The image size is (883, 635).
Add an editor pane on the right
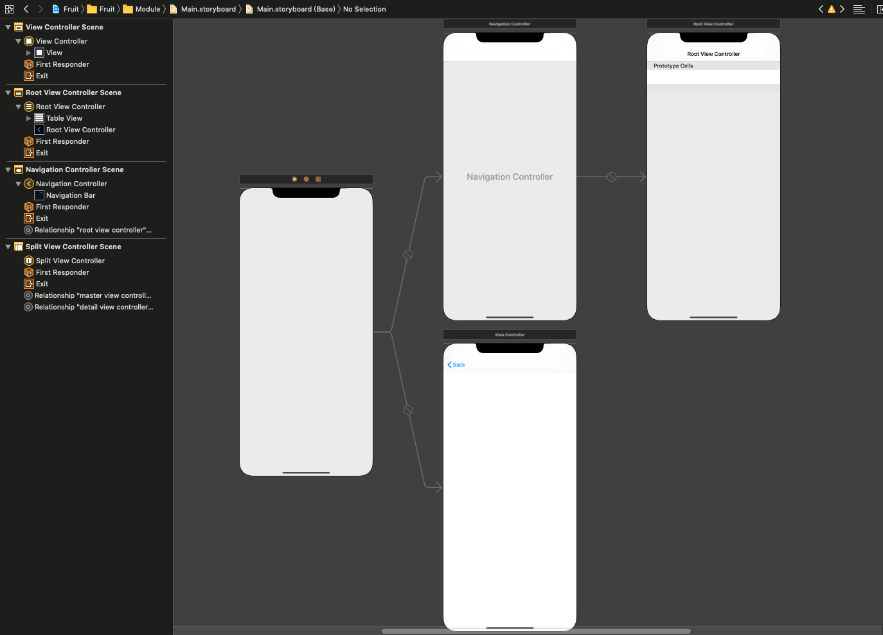click(x=880, y=9)
